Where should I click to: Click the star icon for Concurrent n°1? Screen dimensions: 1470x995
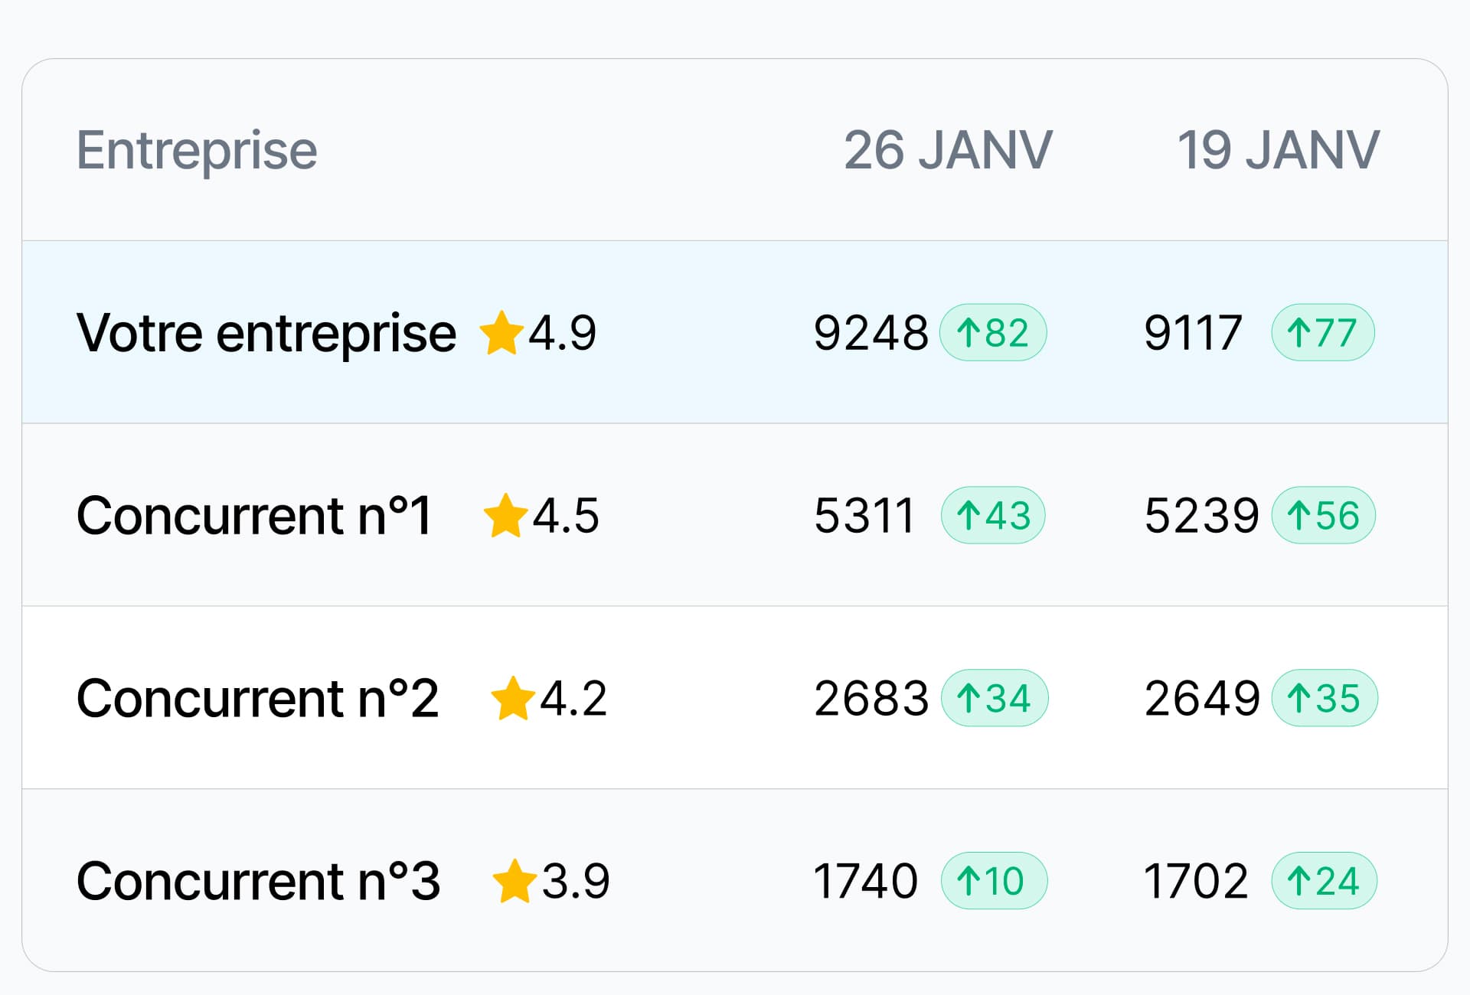(x=505, y=515)
